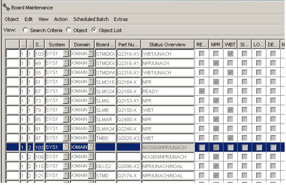Click the Board column header
286x185 pixels.
coord(105,45)
